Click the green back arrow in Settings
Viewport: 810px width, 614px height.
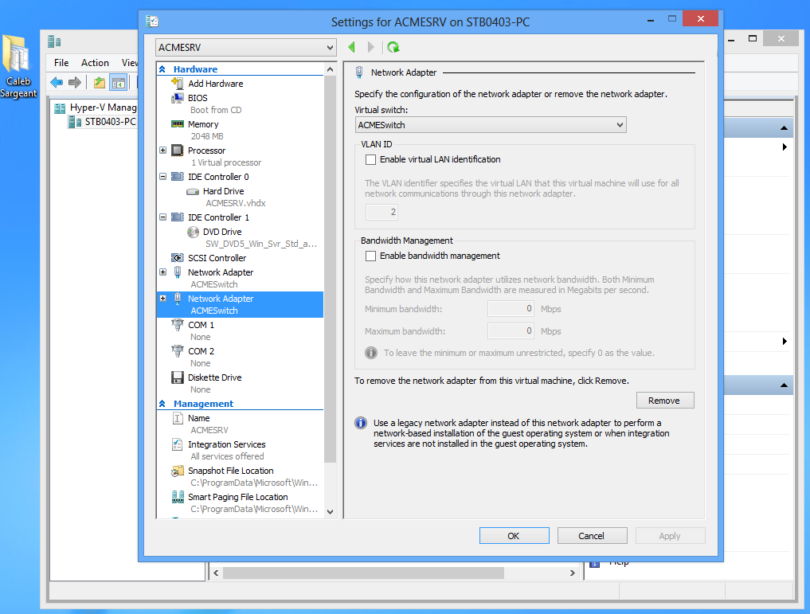[352, 47]
